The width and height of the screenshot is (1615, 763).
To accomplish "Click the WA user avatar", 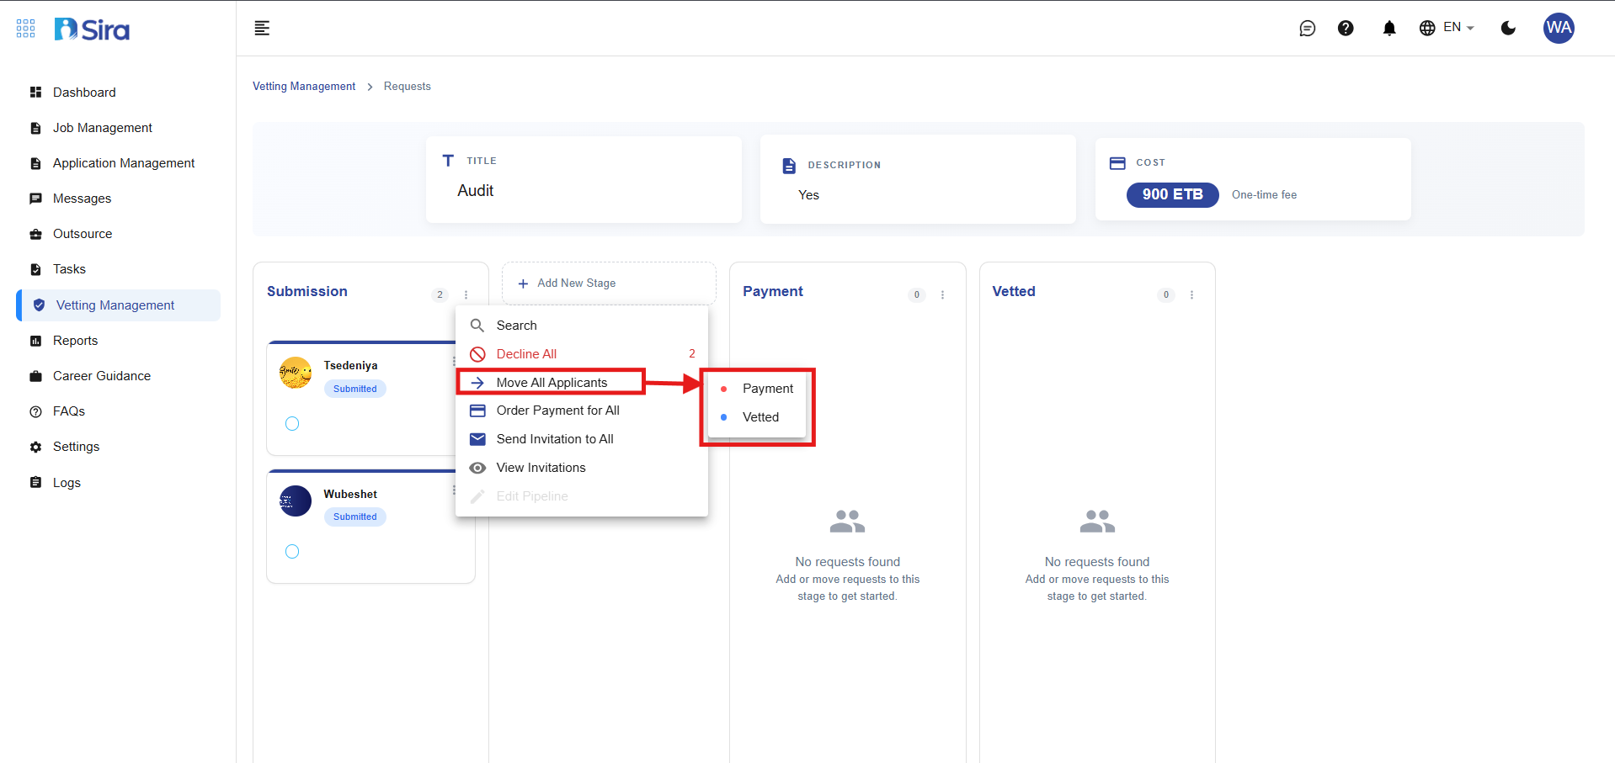I will [x=1558, y=28].
